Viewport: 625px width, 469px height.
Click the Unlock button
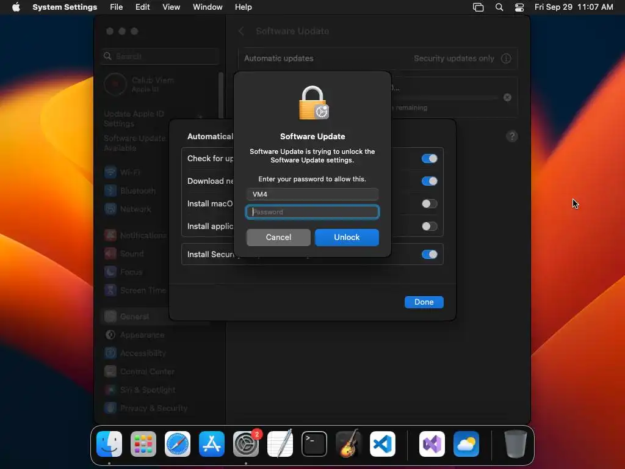click(x=347, y=238)
